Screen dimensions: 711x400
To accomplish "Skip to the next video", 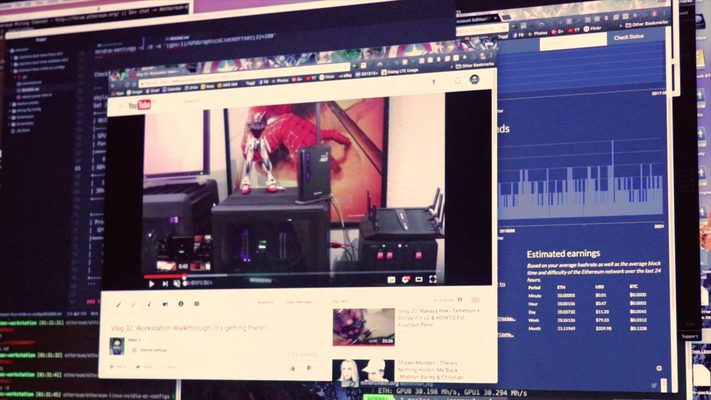I will coord(165,283).
